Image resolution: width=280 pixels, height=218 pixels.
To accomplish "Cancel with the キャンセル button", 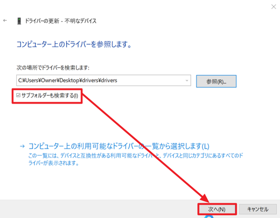I will pos(258,209).
